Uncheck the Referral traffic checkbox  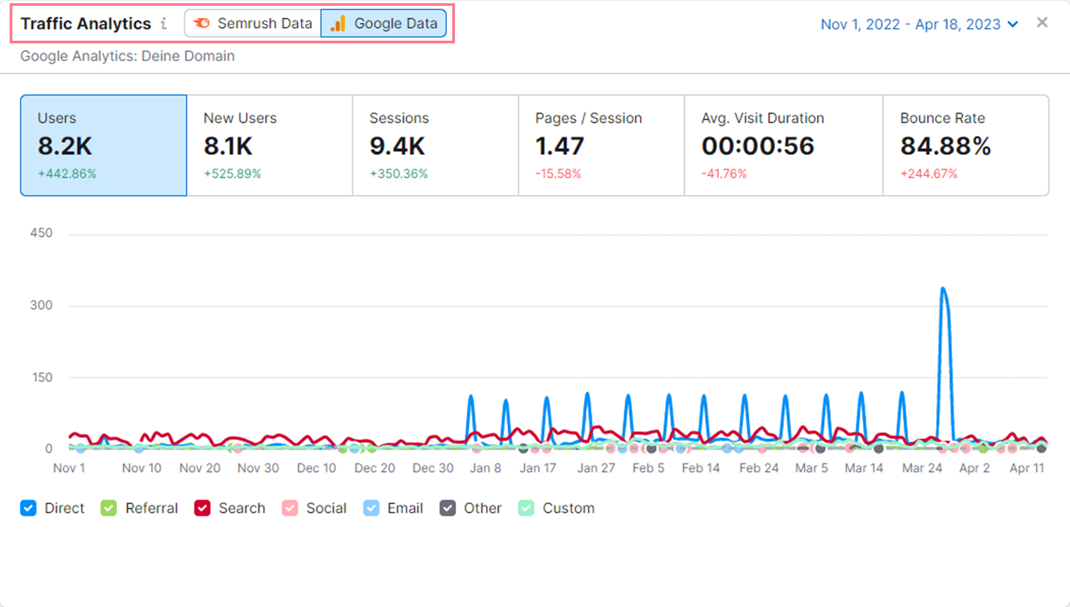coord(109,508)
